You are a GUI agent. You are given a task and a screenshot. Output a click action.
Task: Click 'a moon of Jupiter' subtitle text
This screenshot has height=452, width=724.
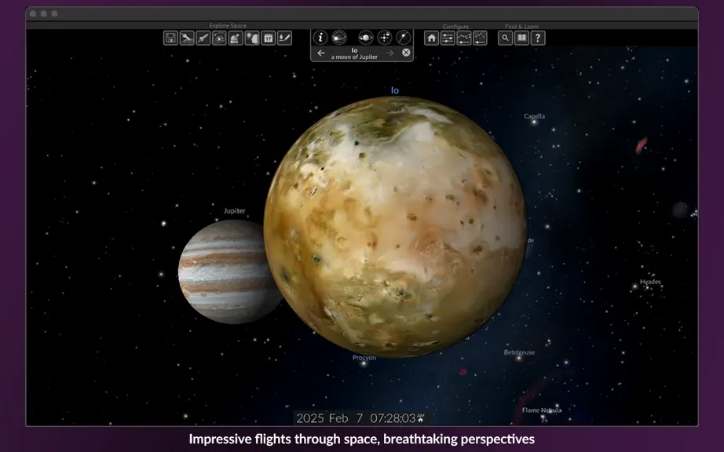(x=355, y=57)
